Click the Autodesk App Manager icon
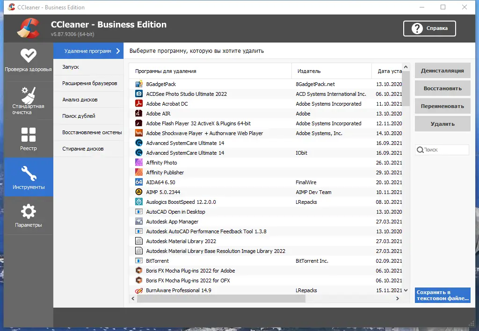The image size is (479, 331). coord(139,222)
